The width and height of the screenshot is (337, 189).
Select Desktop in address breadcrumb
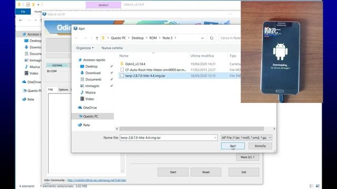point(137,38)
